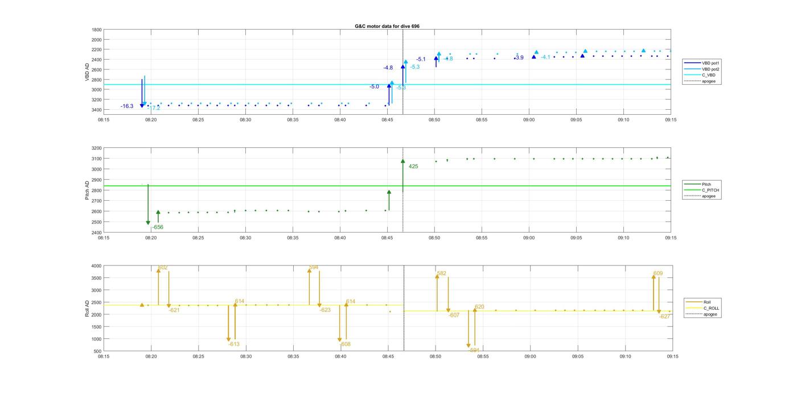Click the "425" pitch data label
This screenshot has height=394, width=797.
coord(413,167)
